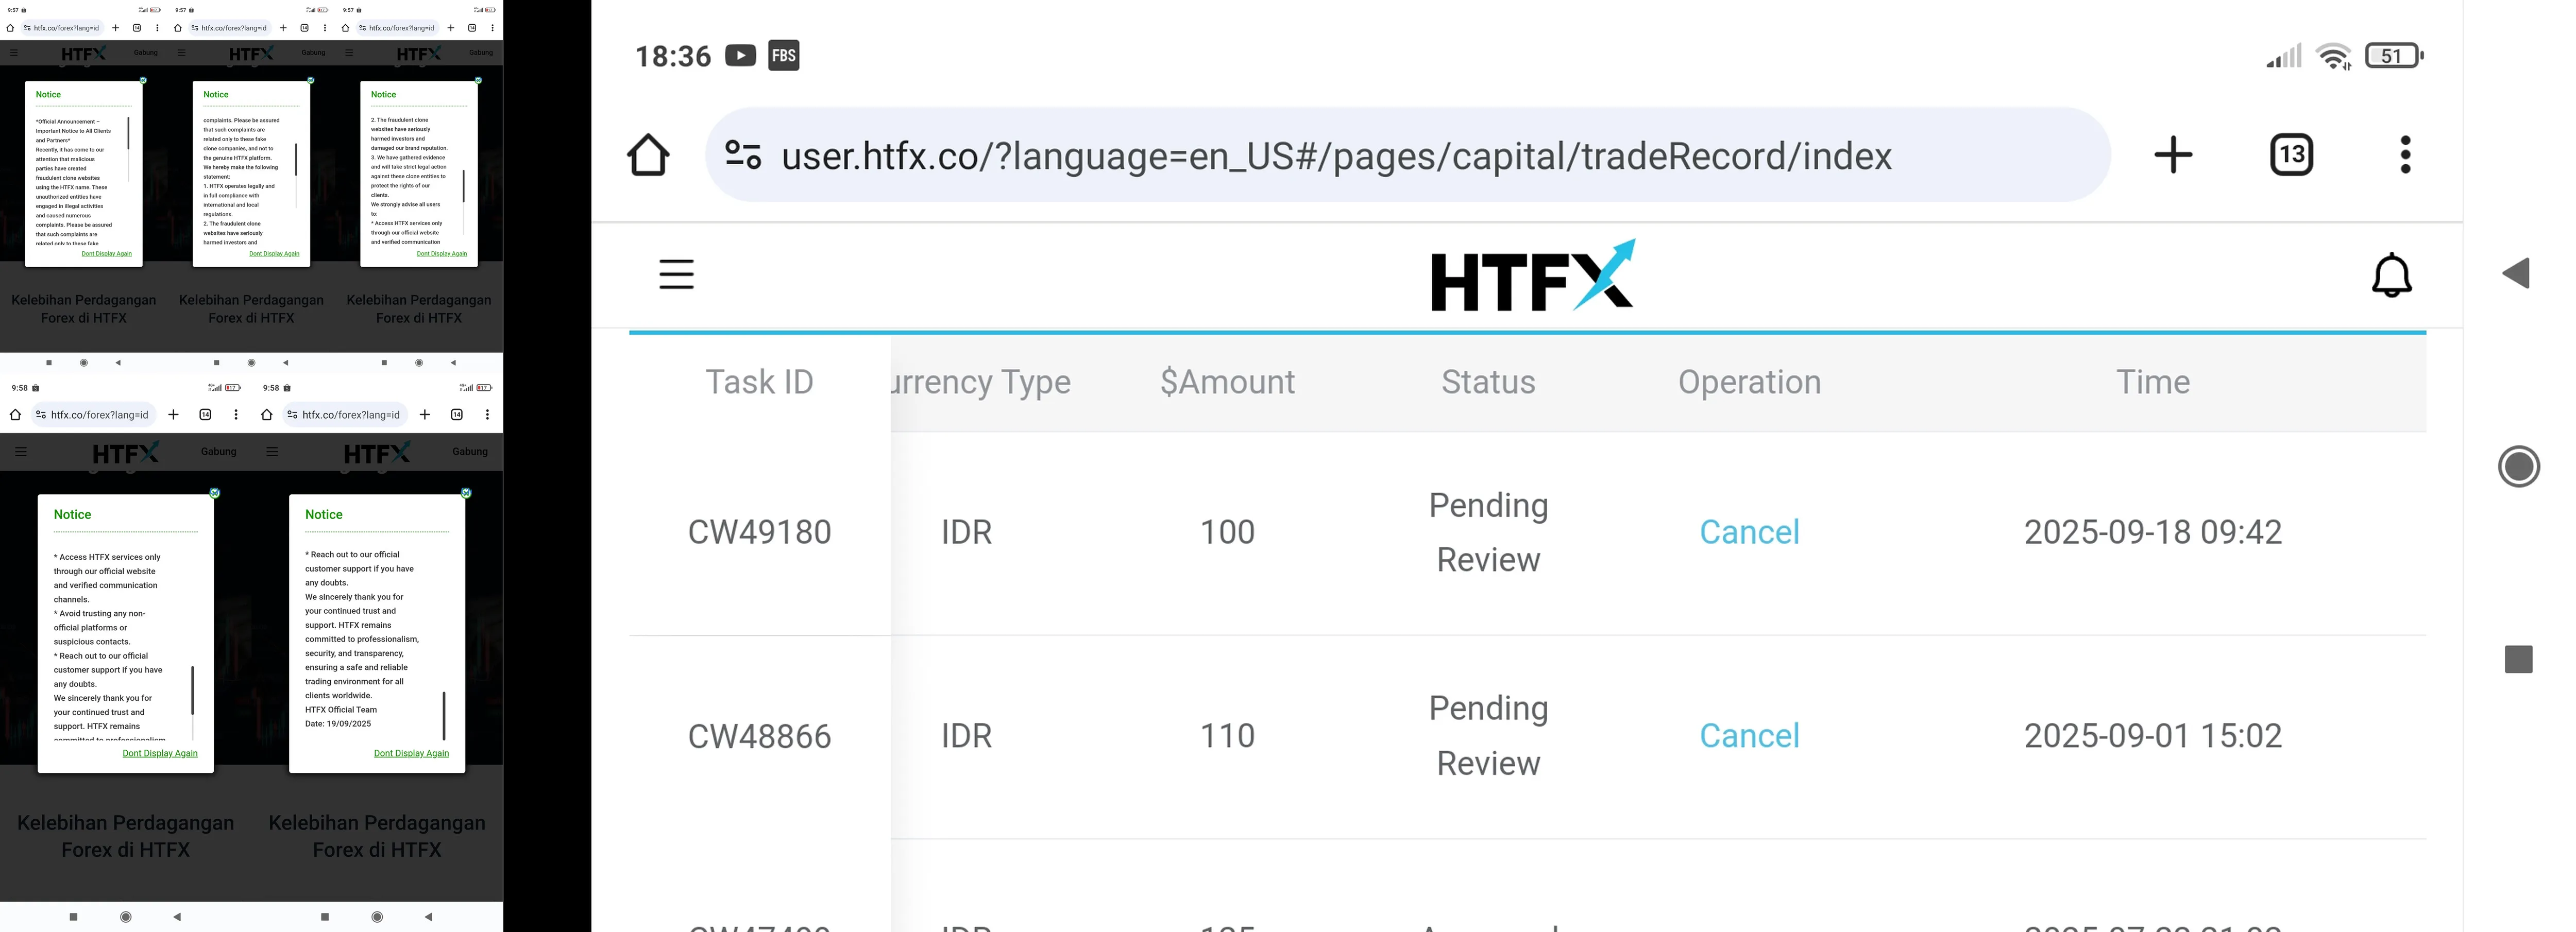The image size is (2576, 932).
Task: Click Dont Display Again under the 'Official Announcement' notice
Action: coord(106,254)
